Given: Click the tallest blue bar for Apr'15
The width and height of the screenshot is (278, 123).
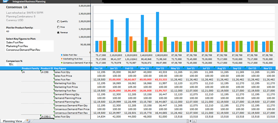Looking at the screenshot, I should (157, 32).
